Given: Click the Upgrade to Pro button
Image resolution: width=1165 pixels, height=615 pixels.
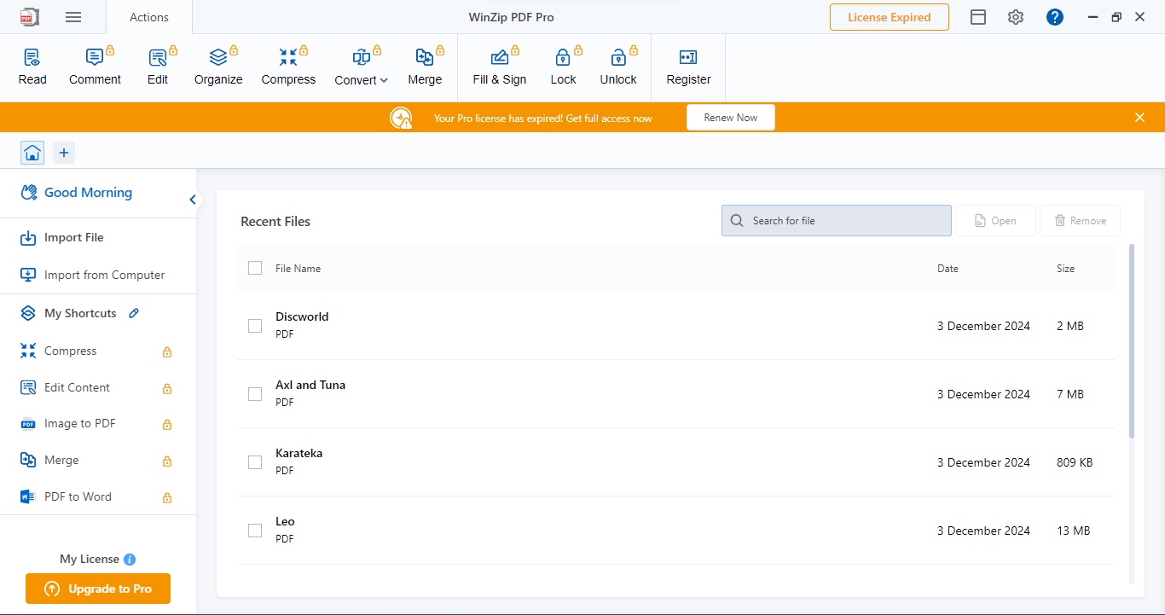Looking at the screenshot, I should point(98,589).
